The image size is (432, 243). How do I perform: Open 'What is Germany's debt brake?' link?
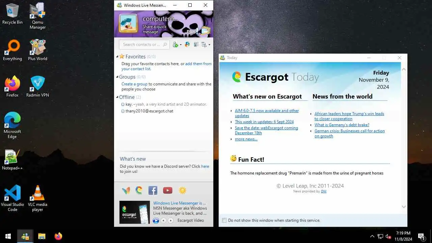click(342, 125)
